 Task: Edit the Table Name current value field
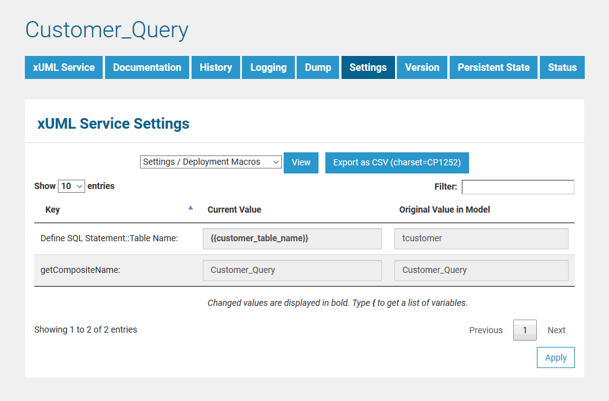pyautogui.click(x=292, y=239)
